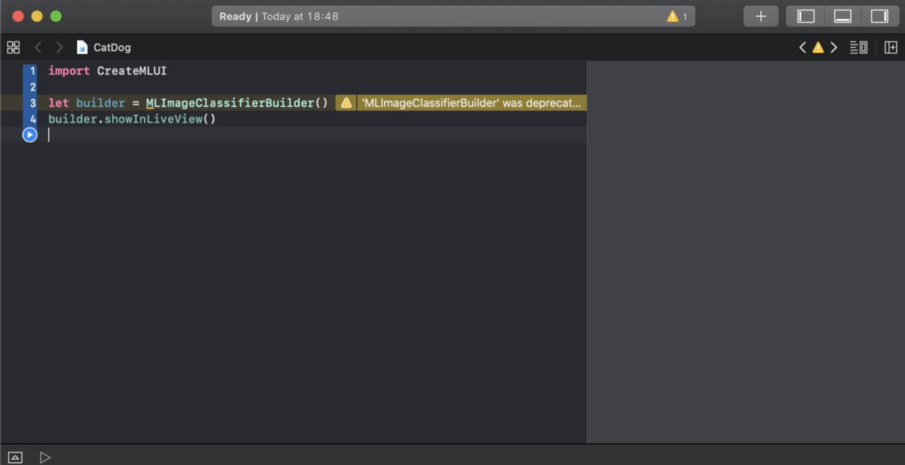Execute the playground with bottom play button
905x465 pixels.
45,457
